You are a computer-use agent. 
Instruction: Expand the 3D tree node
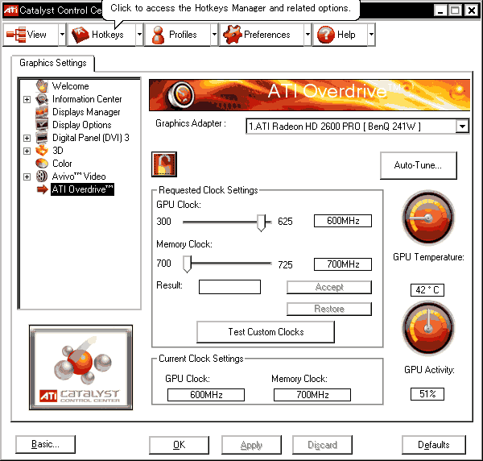(27, 151)
